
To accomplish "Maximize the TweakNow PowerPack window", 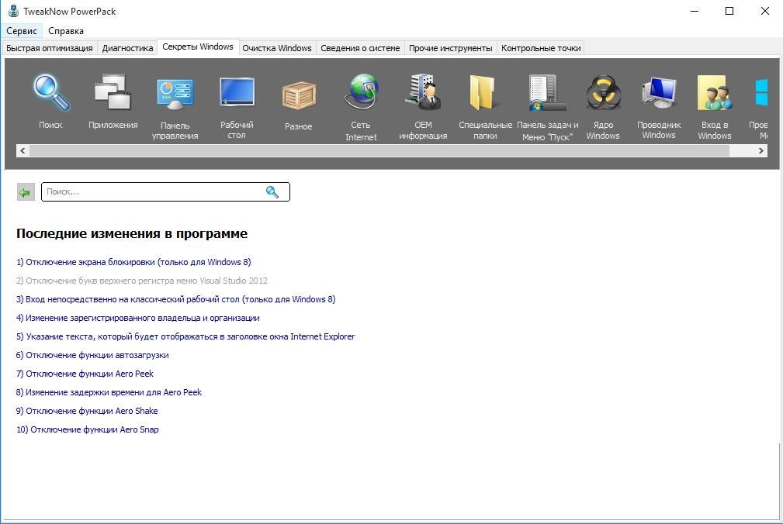I will [729, 11].
